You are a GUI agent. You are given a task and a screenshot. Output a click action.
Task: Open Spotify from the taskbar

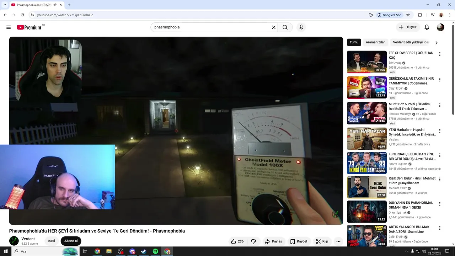pos(155,251)
